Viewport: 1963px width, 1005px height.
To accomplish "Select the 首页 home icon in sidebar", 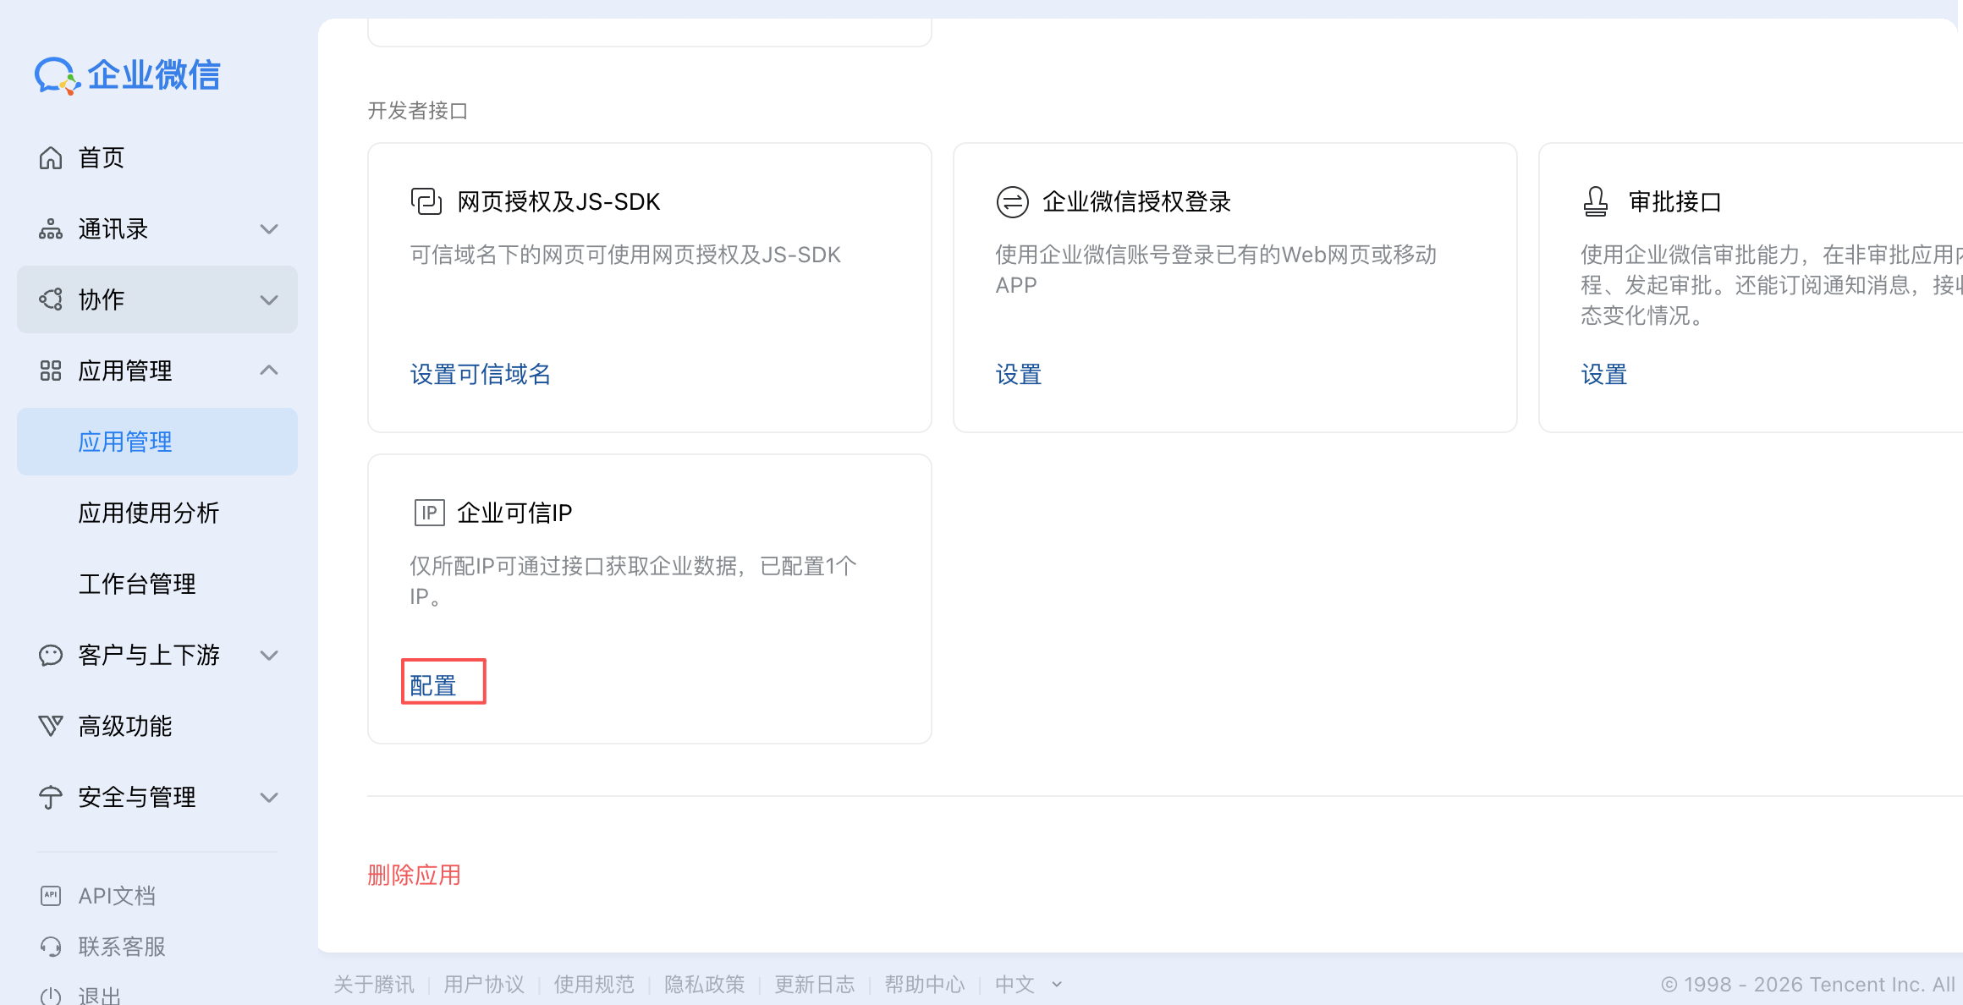I will pyautogui.click(x=49, y=157).
